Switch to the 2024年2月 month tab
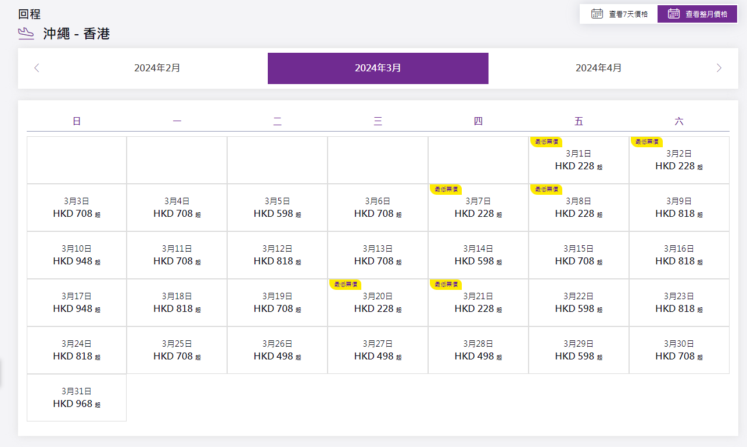 157,68
